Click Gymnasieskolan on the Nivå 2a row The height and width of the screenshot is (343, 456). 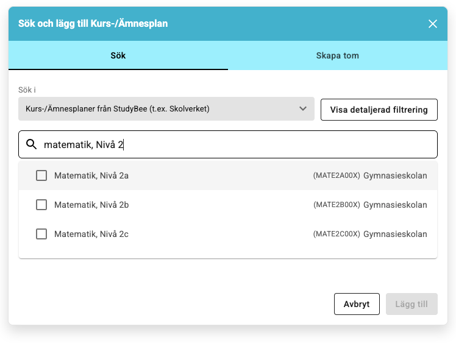tap(395, 175)
